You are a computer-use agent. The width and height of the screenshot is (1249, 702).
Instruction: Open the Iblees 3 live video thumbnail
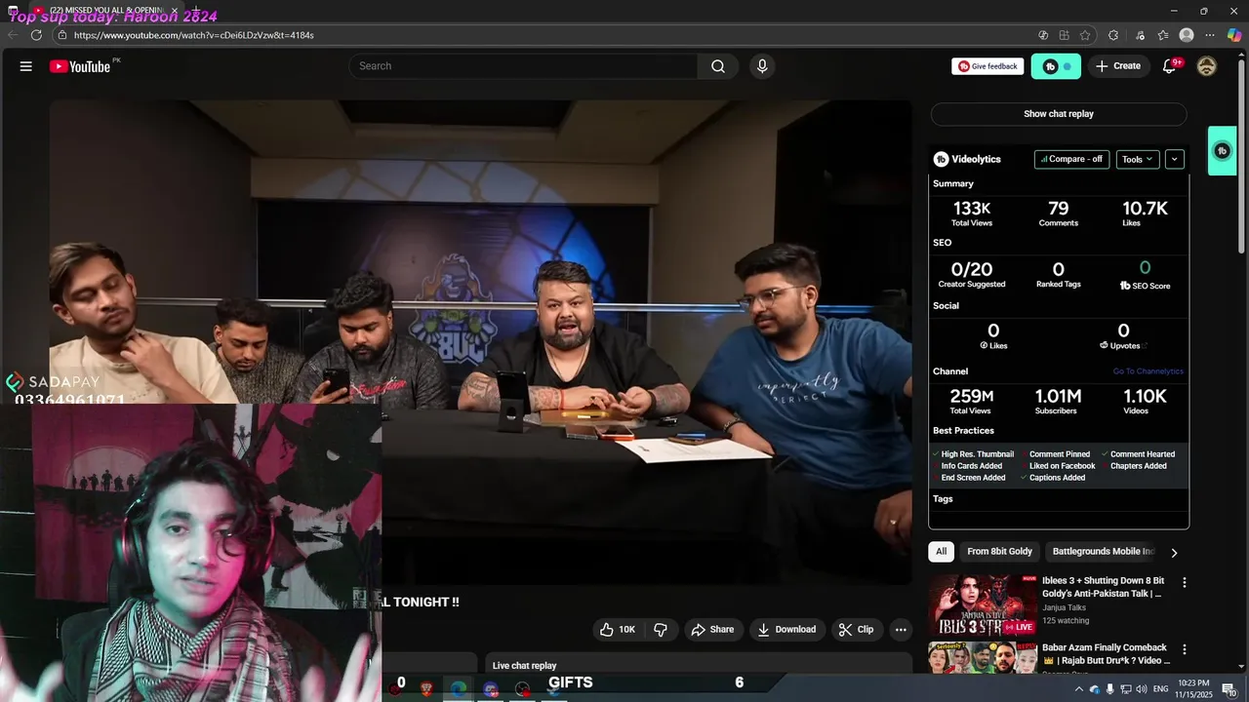983,604
